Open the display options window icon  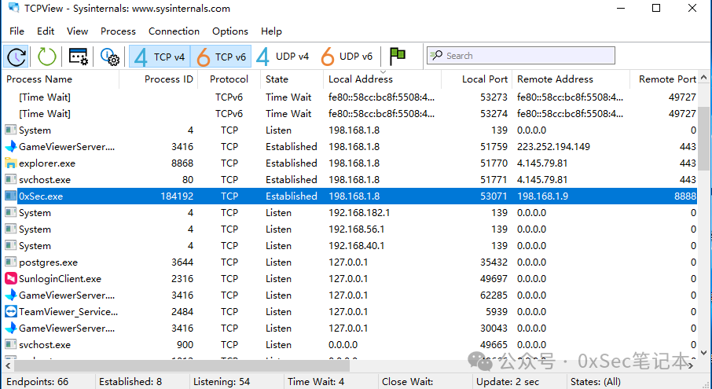[78, 57]
